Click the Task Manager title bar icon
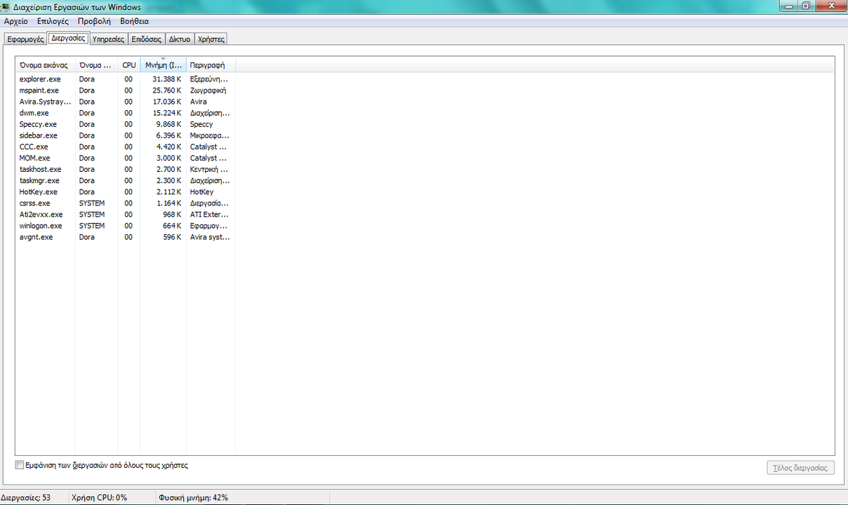Screen dimensions: 848x505 6,7
